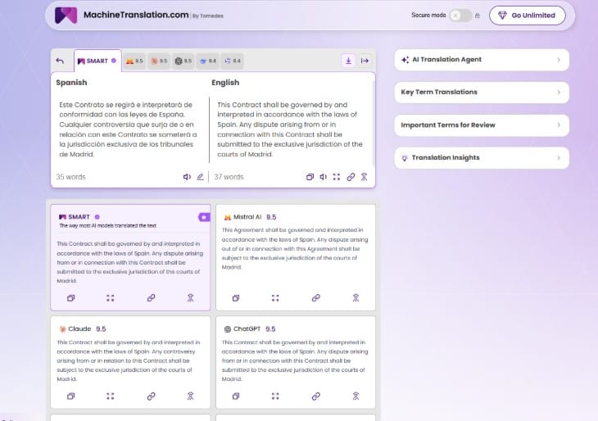Image resolution: width=598 pixels, height=421 pixels.
Task: Copy the Claude card translation
Action: (x=70, y=396)
